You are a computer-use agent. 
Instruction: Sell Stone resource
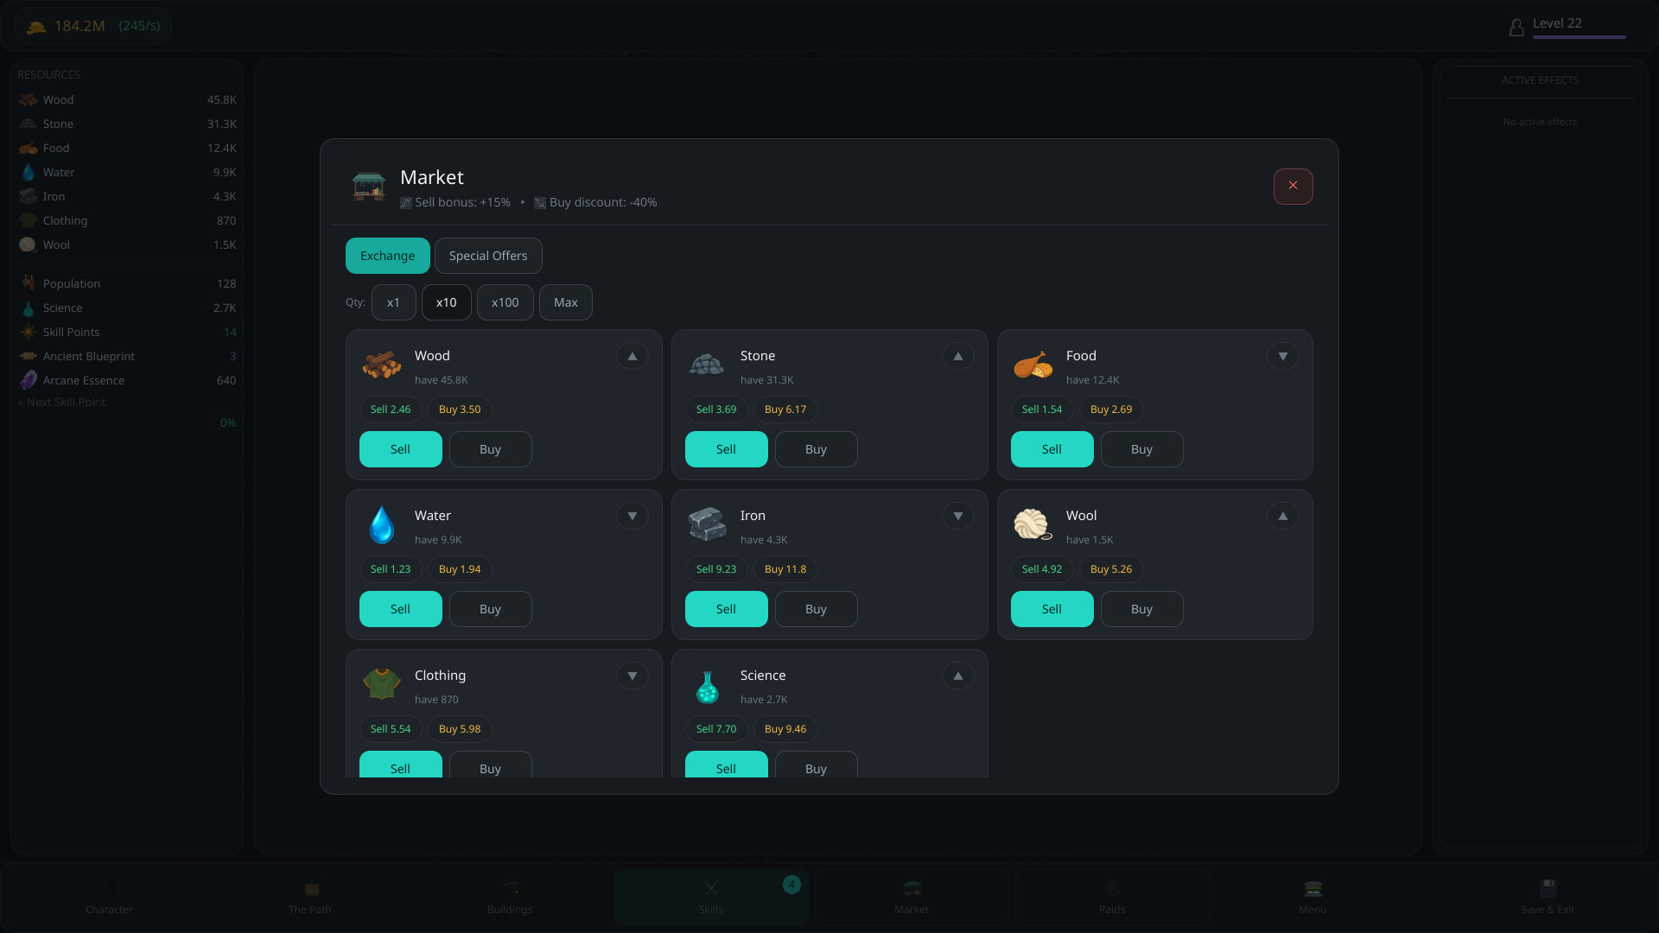pos(727,449)
